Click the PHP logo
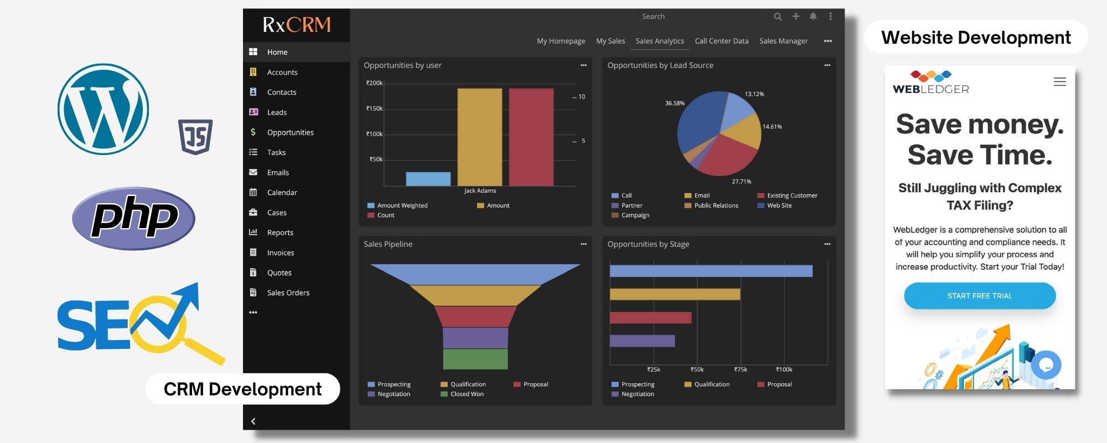 tap(133, 218)
